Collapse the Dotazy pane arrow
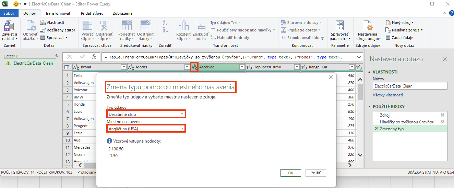454x188 pixels. click(57, 55)
